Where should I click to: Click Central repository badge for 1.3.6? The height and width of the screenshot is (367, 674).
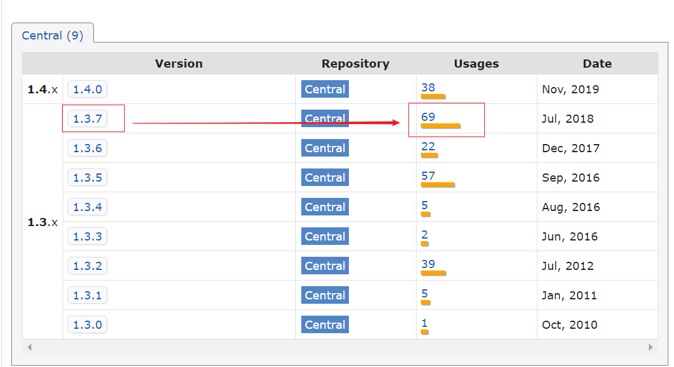point(325,148)
